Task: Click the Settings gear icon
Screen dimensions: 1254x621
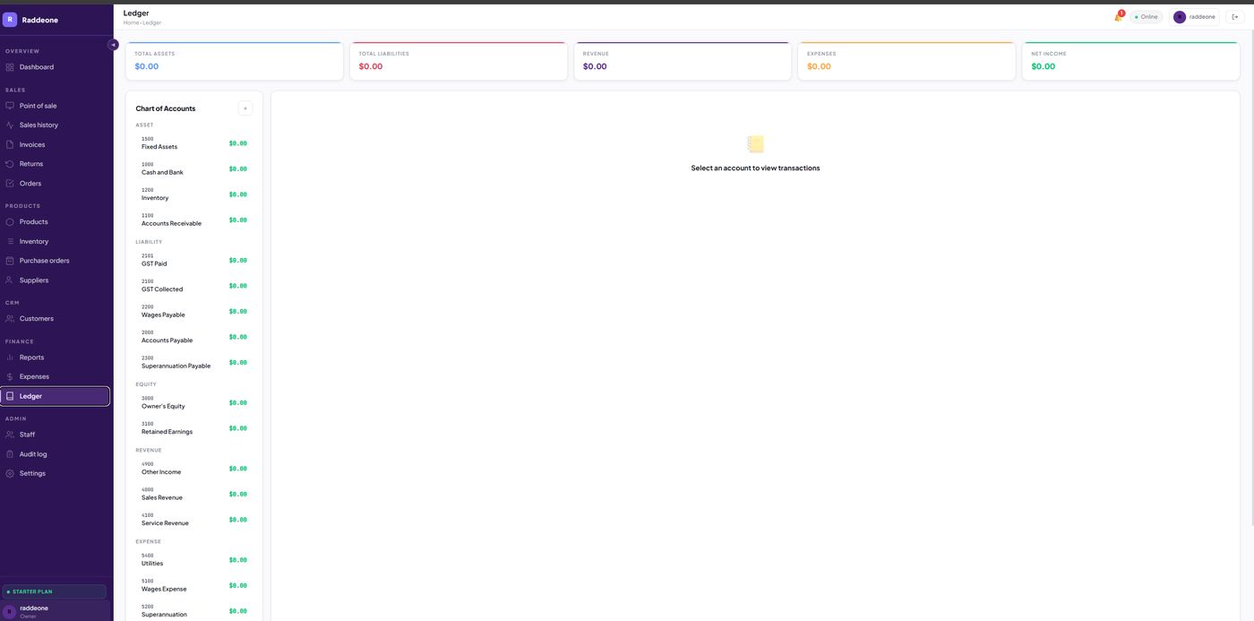Action: 10,473
